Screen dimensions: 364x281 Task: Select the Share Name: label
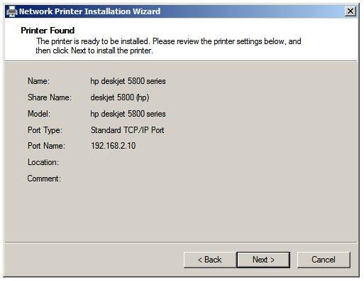[x=50, y=97]
